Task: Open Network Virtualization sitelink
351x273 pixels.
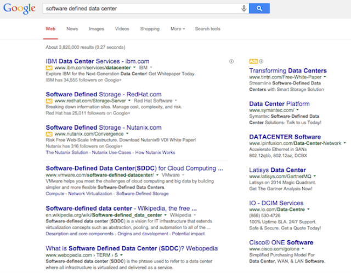Action: [x=90, y=194]
